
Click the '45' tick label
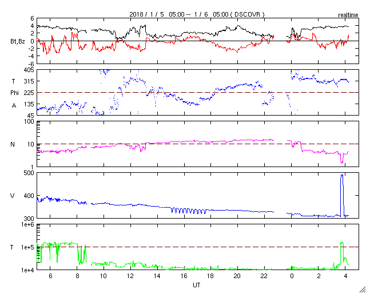pyautogui.click(x=31, y=116)
